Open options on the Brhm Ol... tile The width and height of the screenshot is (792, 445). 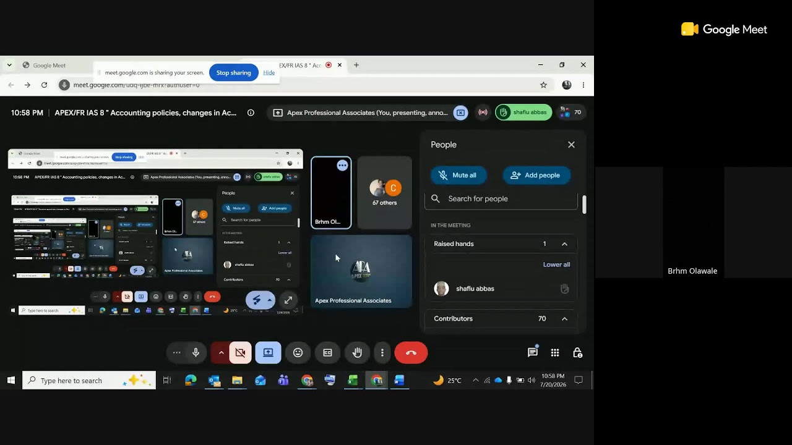342,166
